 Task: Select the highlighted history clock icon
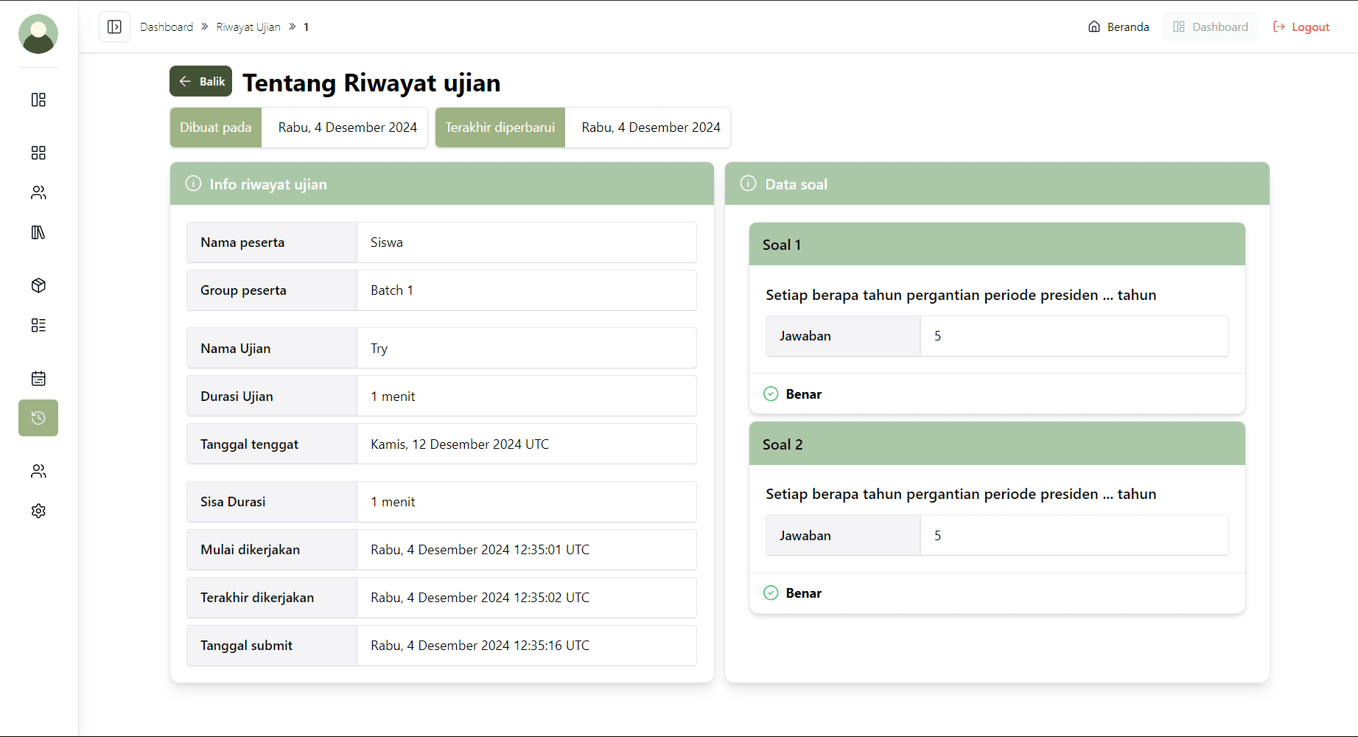click(38, 418)
